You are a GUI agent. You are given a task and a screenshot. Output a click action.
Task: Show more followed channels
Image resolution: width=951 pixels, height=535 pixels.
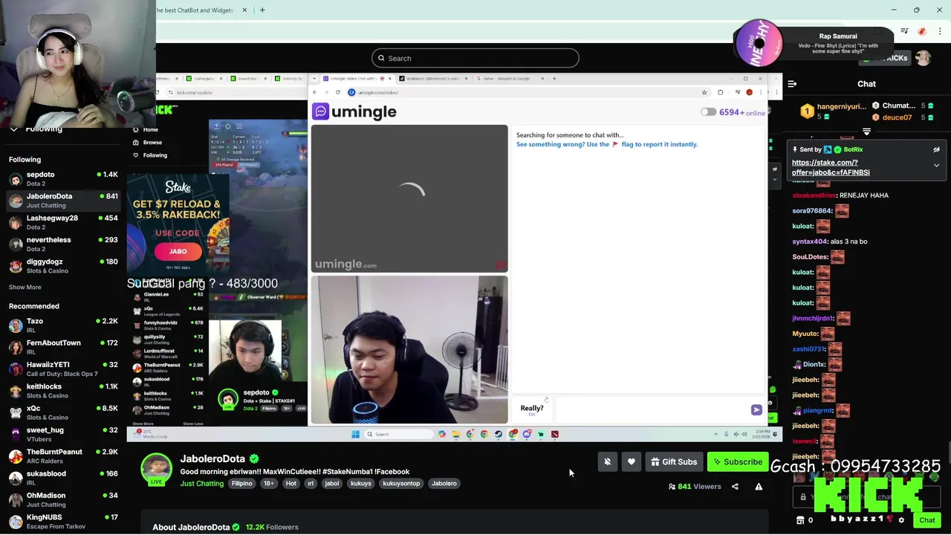pyautogui.click(x=25, y=287)
